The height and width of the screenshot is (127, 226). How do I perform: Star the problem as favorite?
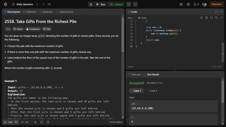[x=35, y=122]
